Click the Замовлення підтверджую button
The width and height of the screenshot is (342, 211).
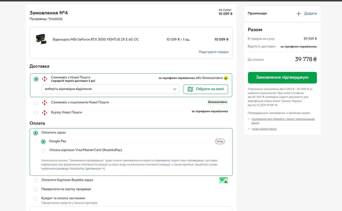click(x=282, y=77)
